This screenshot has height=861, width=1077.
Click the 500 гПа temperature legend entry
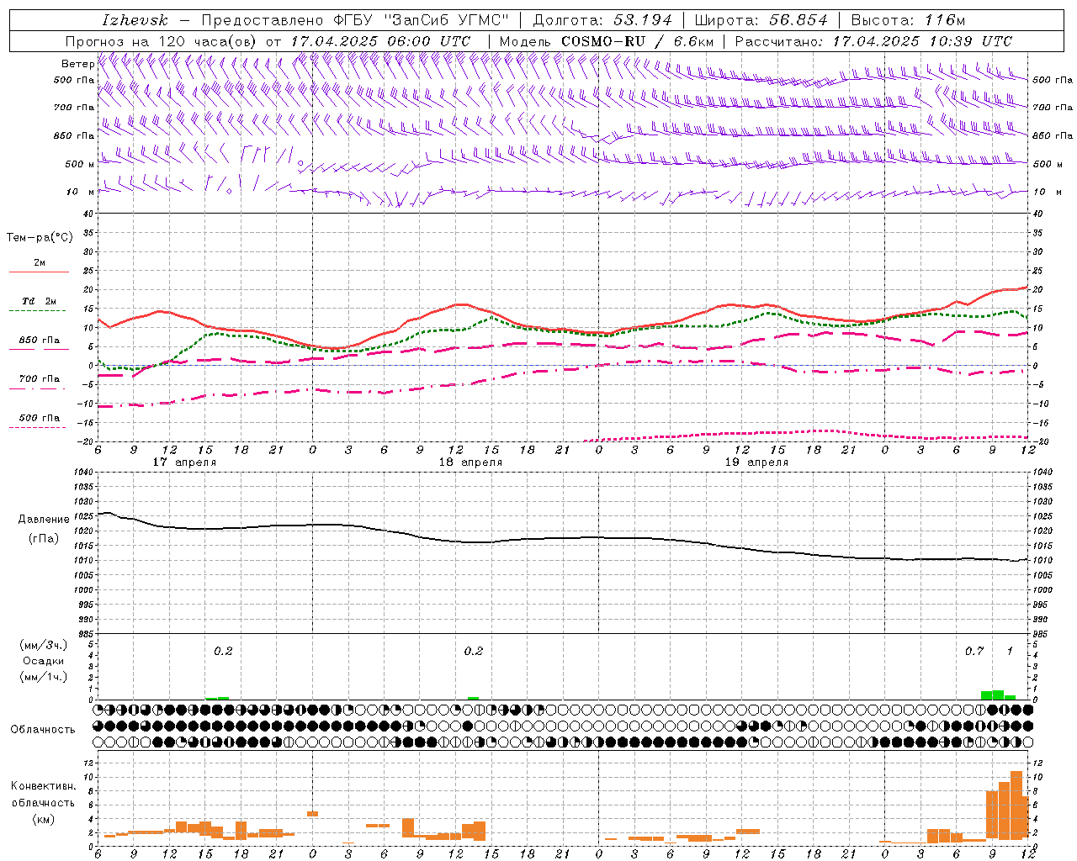tap(40, 418)
